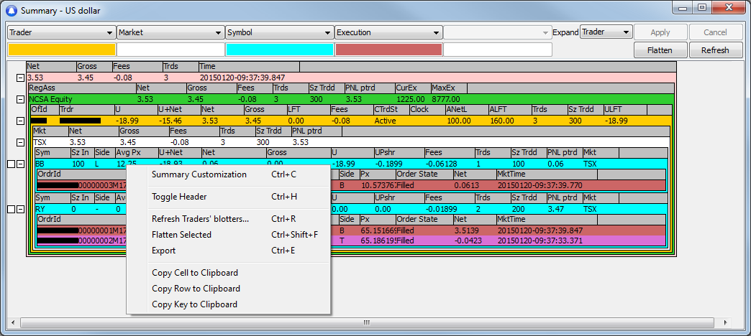Collapse the NCSA Equity group row

click(x=20, y=99)
